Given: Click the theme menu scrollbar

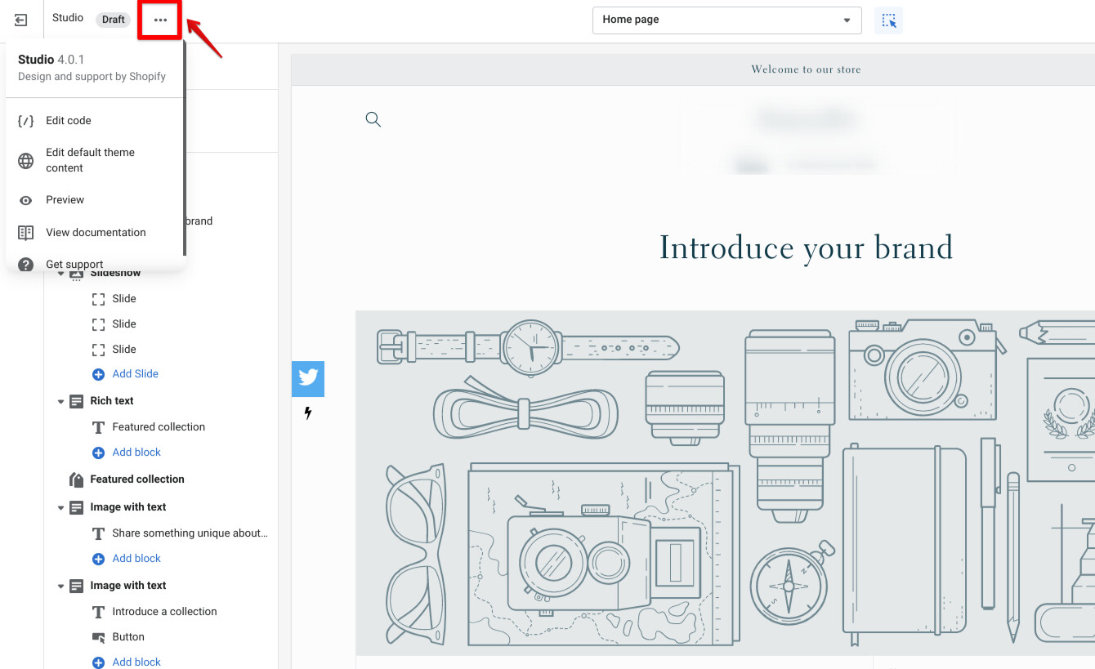Looking at the screenshot, I should click(185, 147).
